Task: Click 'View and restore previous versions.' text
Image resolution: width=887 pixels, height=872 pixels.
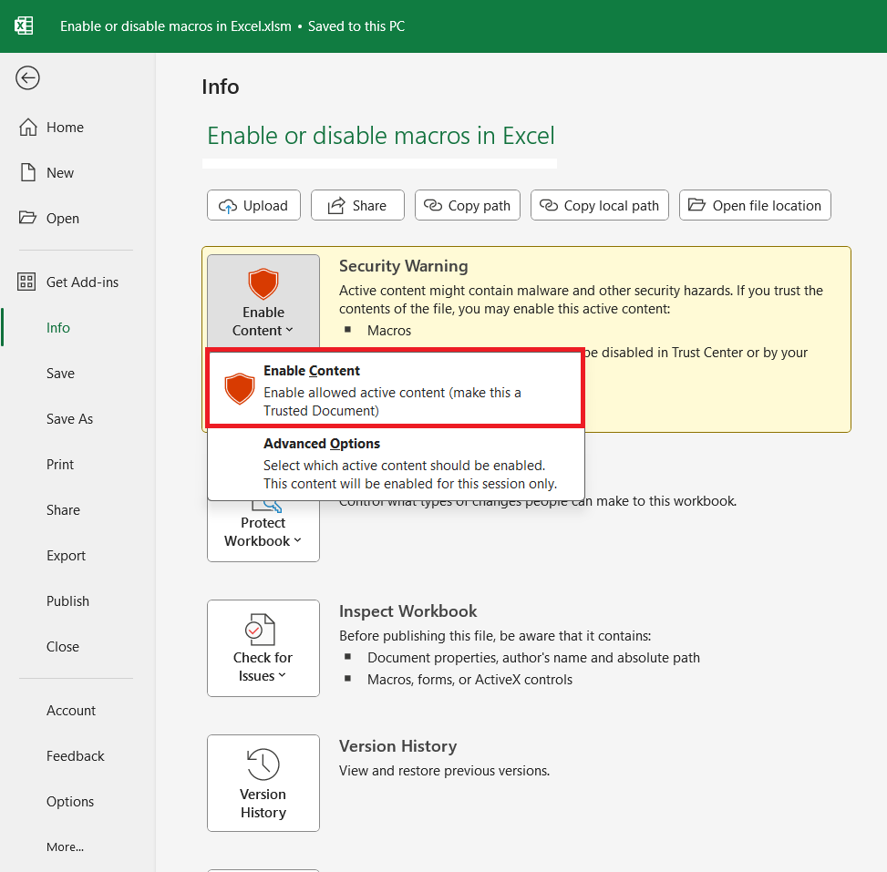Action: tap(444, 771)
